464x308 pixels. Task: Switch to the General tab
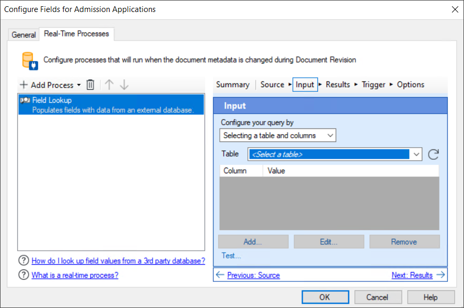pos(23,34)
